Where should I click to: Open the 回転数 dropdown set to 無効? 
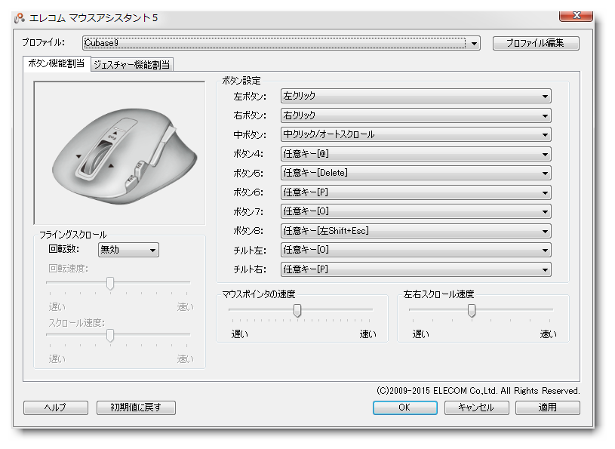[128, 250]
